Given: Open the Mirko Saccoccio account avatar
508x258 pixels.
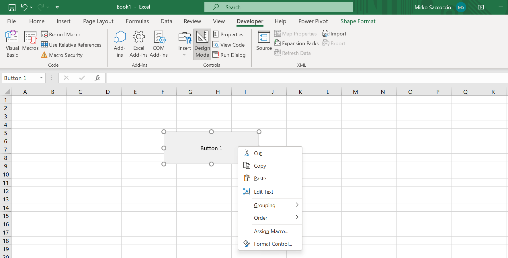Looking at the screenshot, I should (x=461, y=7).
